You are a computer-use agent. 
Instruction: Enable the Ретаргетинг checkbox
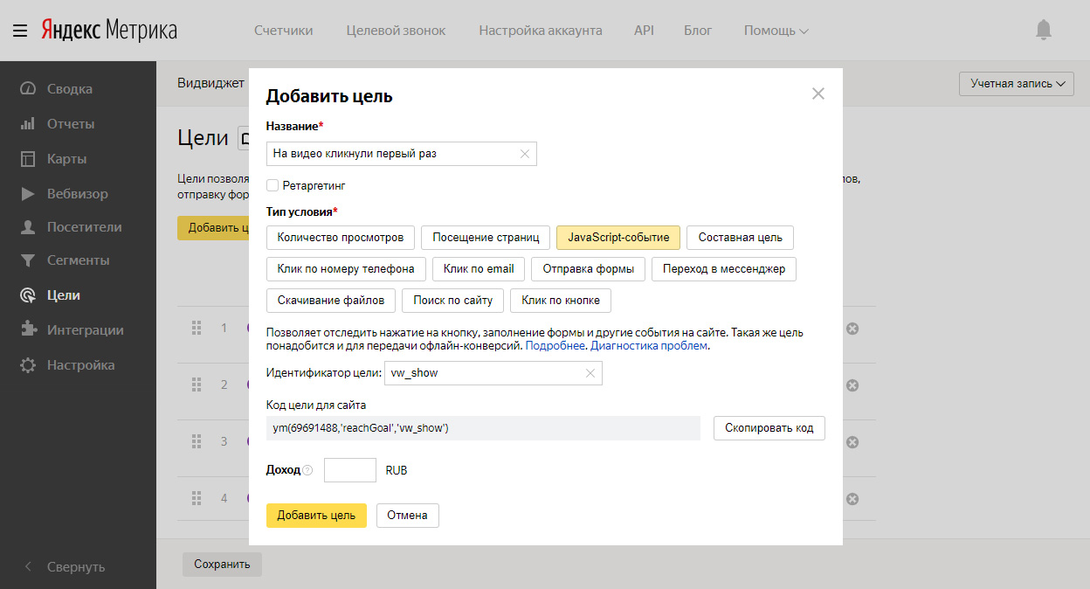272,185
